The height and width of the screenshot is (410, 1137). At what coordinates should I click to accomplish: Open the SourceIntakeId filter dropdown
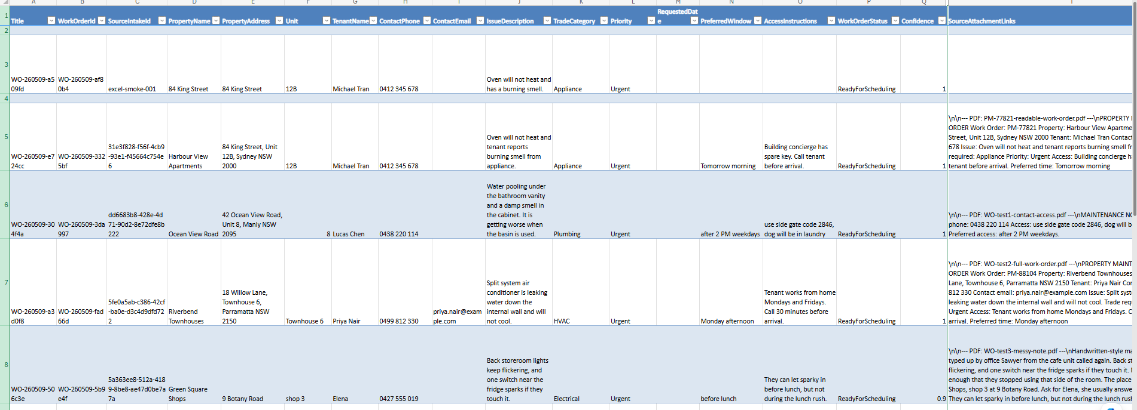coord(161,20)
